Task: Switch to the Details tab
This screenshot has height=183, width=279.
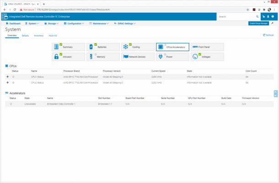Action: [25, 36]
